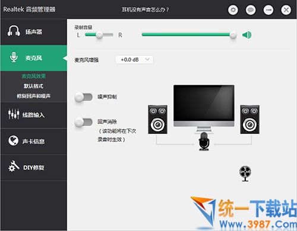Select the 麦克风 tab label
The width and height of the screenshot is (297, 231).
[34, 58]
